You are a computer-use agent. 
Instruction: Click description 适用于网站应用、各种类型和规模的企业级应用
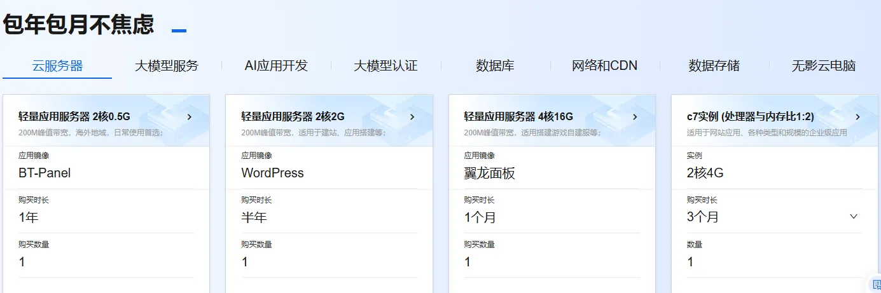coord(767,133)
